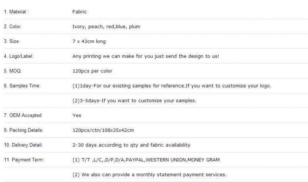
Task: Select the 'Yes' OEM value
Action: point(77,115)
